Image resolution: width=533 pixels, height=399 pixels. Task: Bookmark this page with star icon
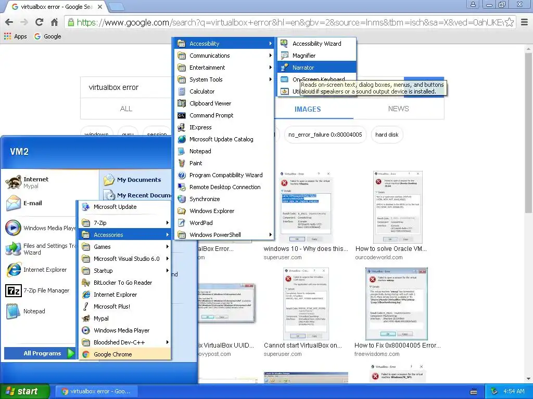[x=509, y=22]
